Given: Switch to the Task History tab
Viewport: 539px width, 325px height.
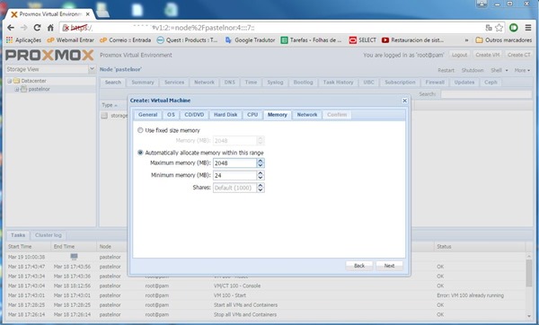Looking at the screenshot, I should pos(338,83).
